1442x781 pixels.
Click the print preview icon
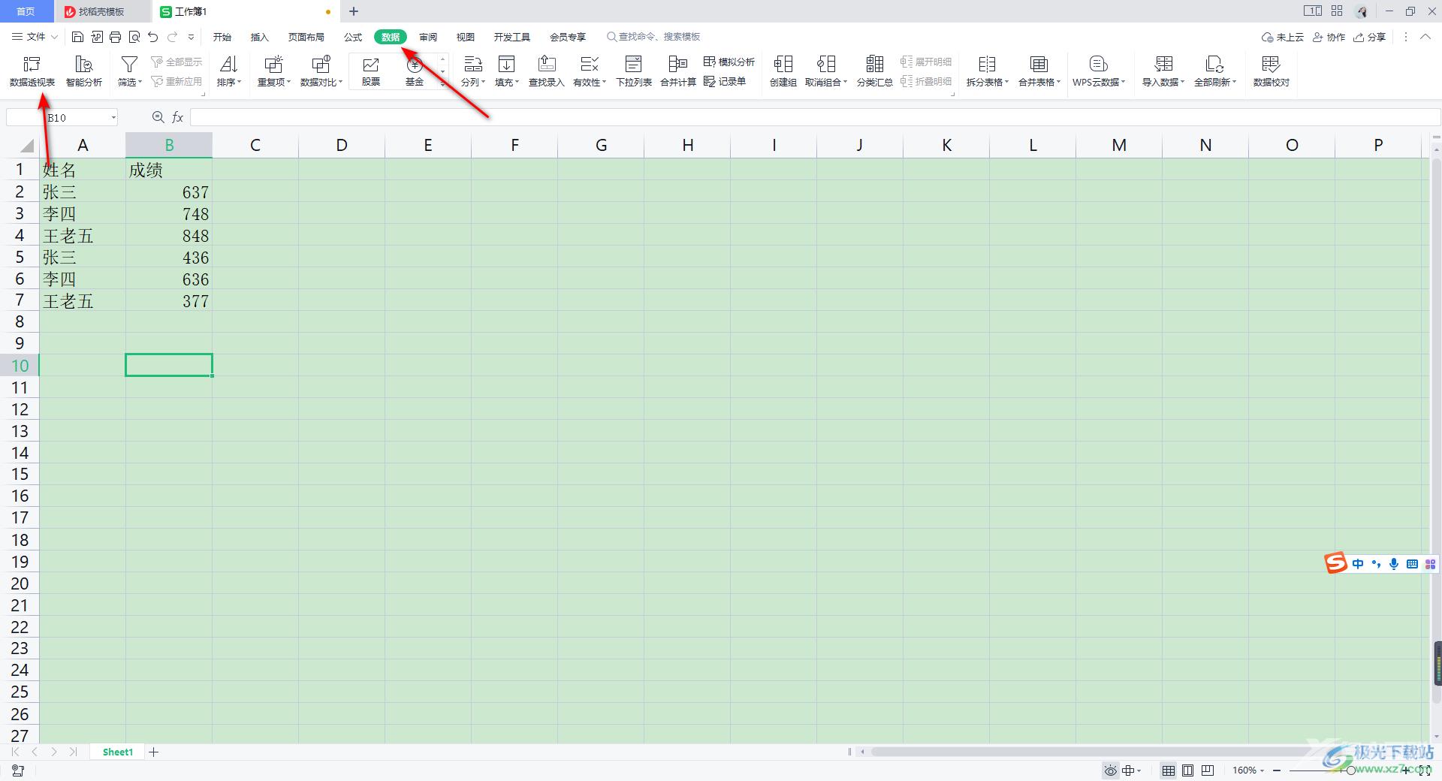[134, 37]
